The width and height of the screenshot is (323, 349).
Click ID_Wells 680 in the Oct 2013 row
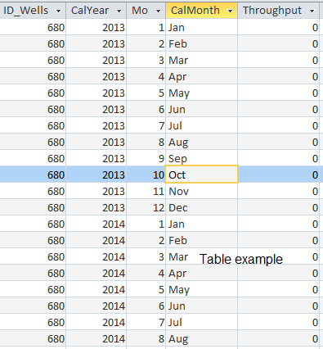click(x=33, y=174)
